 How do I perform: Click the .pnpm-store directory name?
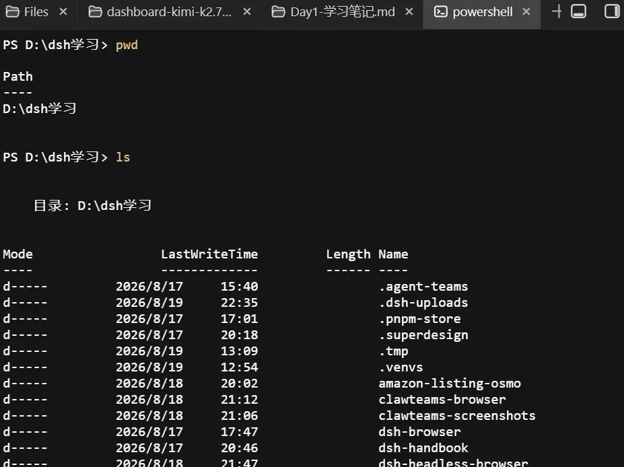(420, 319)
